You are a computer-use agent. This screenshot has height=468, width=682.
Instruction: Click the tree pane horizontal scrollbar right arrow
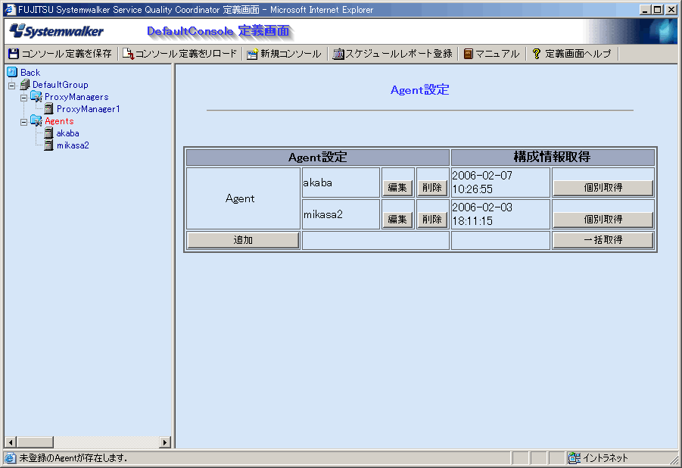pyautogui.click(x=165, y=442)
